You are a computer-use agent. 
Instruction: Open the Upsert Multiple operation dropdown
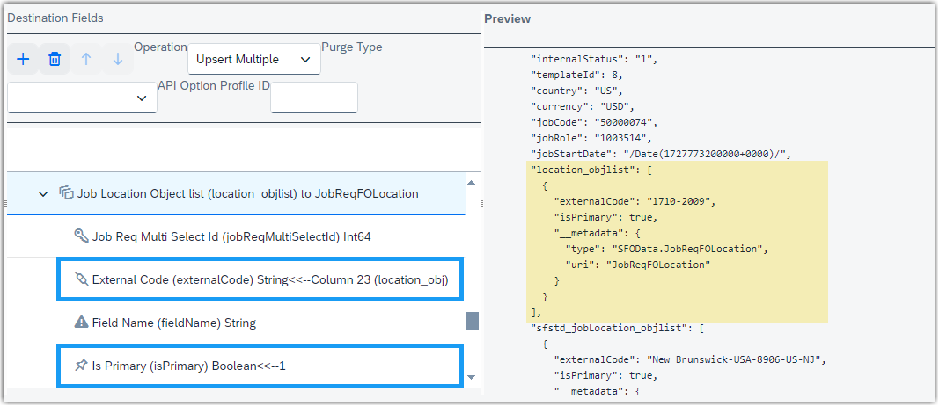254,59
